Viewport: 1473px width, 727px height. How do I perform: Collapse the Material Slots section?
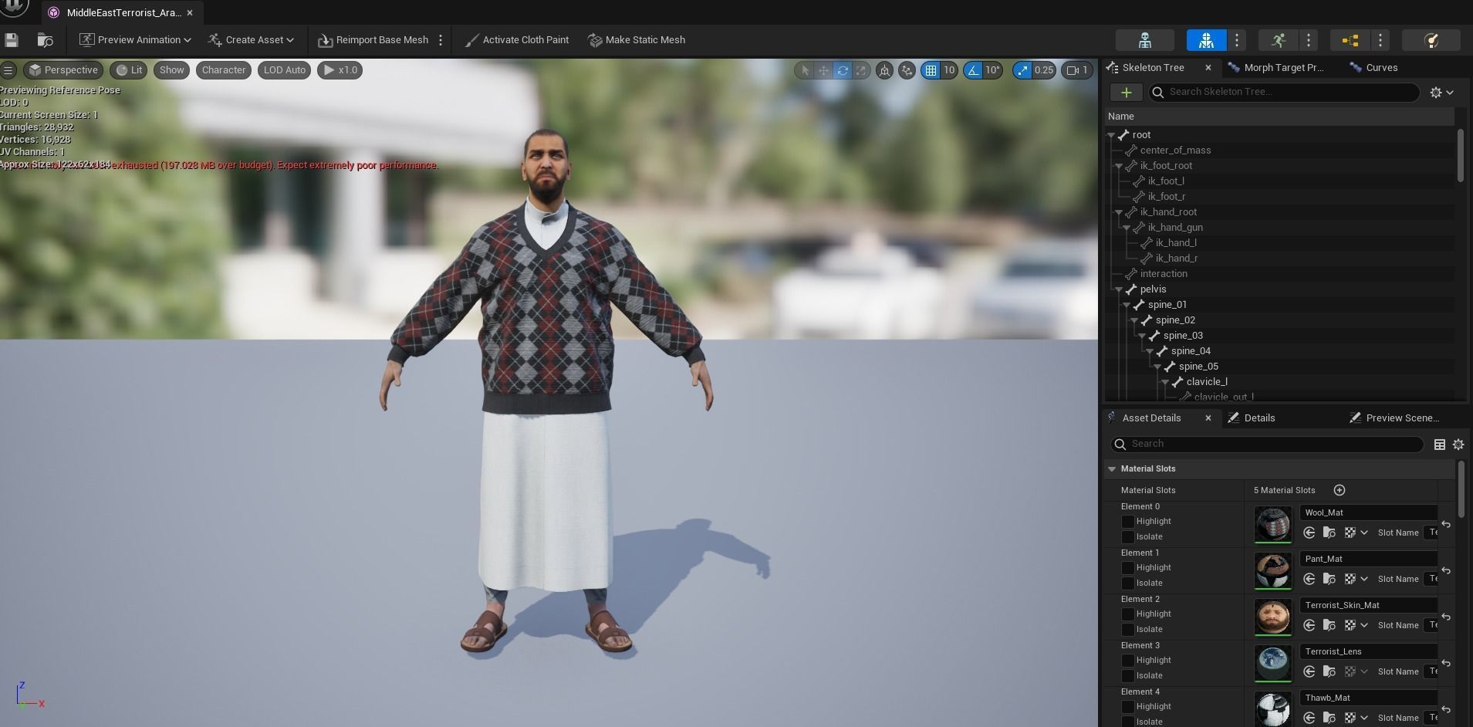(x=1112, y=469)
